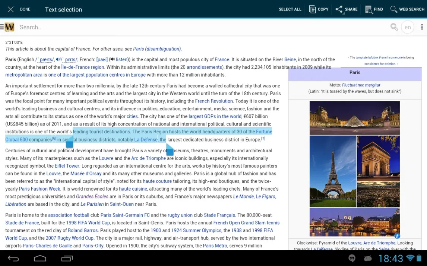Tap the Web Search magnifier
427x266 pixels.
(x=393, y=9)
